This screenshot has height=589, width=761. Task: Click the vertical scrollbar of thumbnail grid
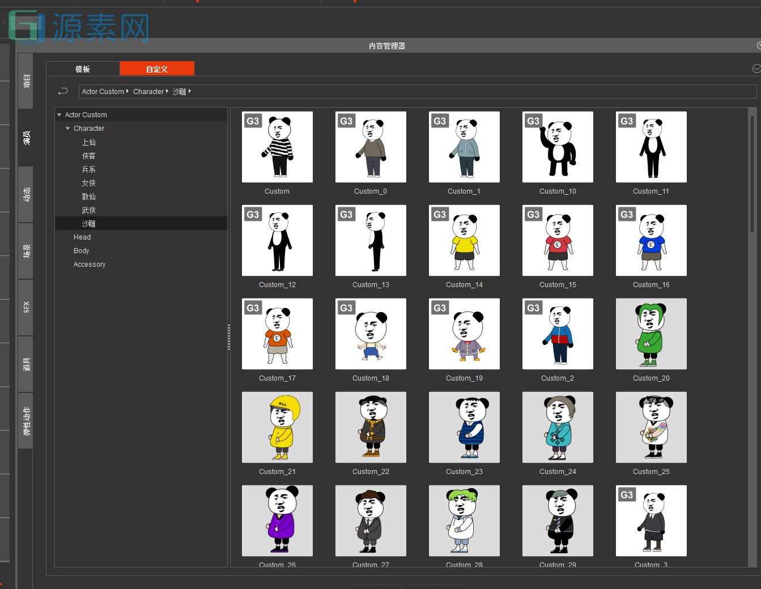coord(752,174)
